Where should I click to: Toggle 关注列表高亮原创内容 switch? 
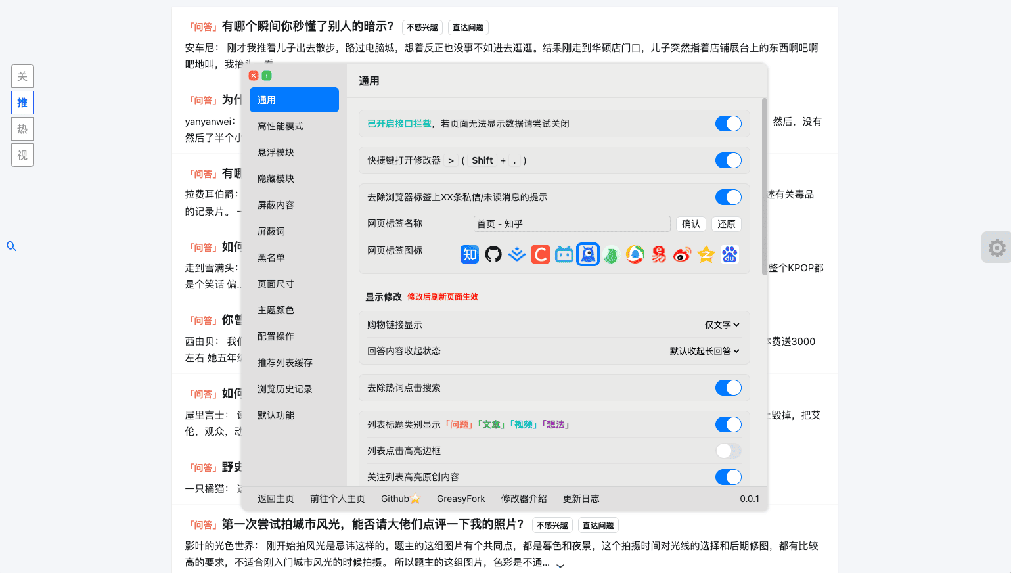pyautogui.click(x=729, y=477)
